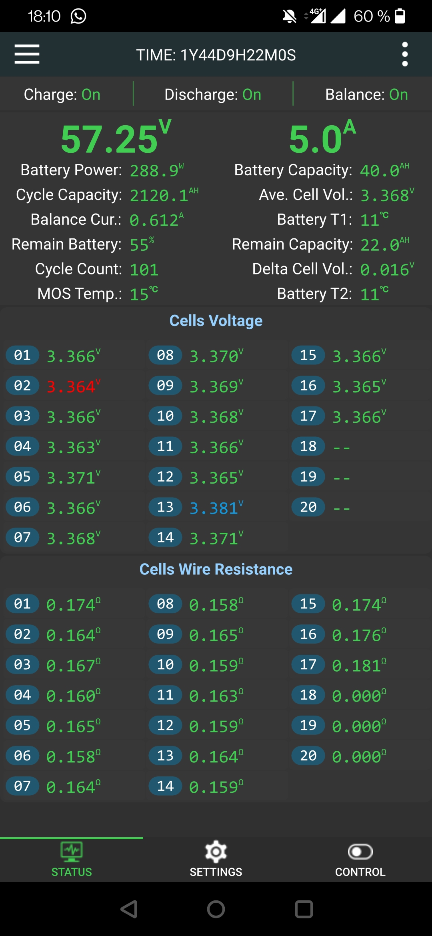Tap the Cells Voltage section heading
432x936 pixels.
(216, 321)
